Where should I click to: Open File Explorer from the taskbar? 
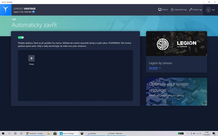tap(49, 133)
